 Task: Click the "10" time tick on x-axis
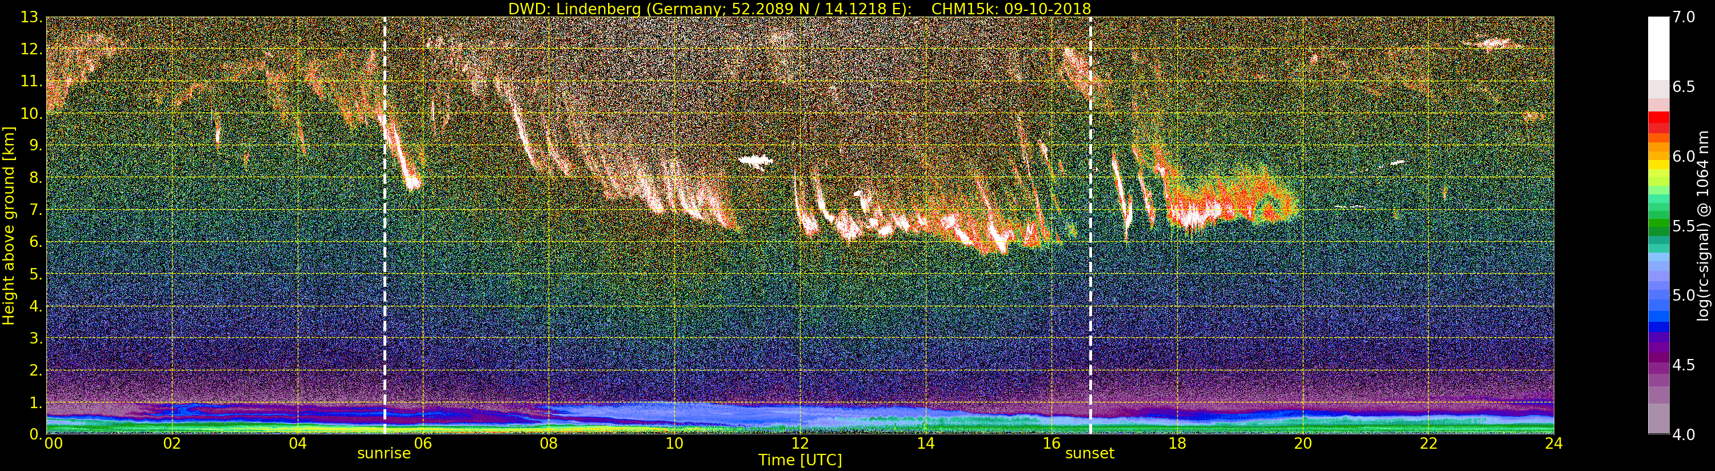[674, 443]
